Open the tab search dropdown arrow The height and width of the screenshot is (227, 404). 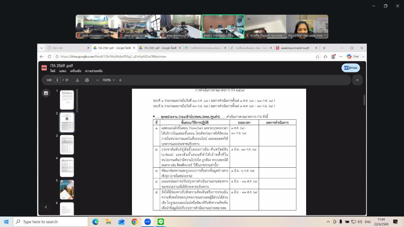pos(41,48)
